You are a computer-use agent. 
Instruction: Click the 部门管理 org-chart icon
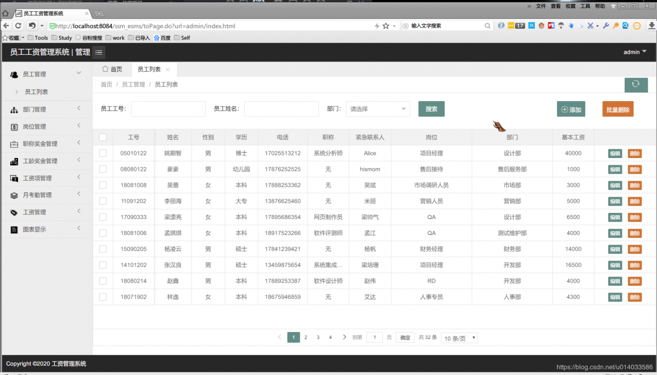[14, 110]
